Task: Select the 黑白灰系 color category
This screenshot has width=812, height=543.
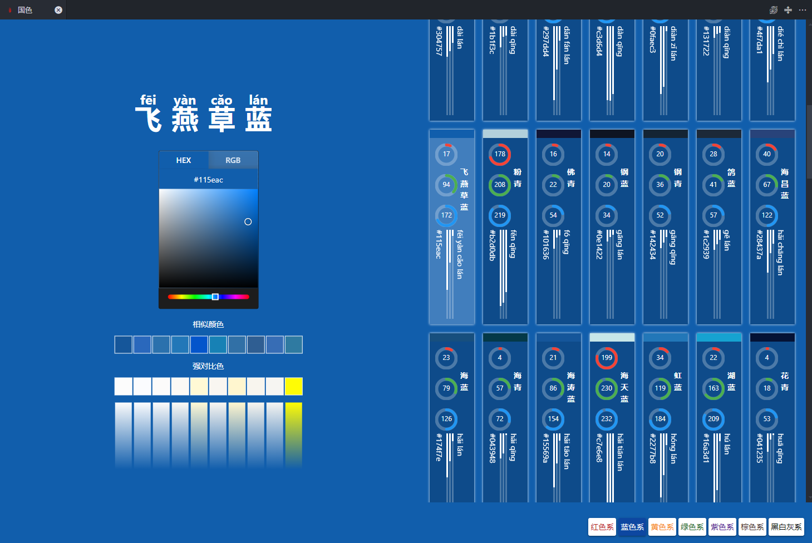Action: coord(786,527)
